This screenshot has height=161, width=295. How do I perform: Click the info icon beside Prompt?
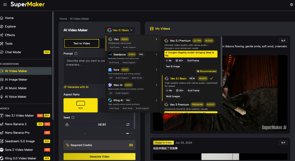[x=76, y=54]
